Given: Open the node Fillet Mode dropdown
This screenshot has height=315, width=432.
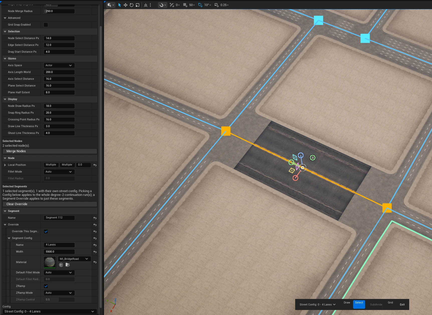Looking at the screenshot, I should tap(59, 172).
